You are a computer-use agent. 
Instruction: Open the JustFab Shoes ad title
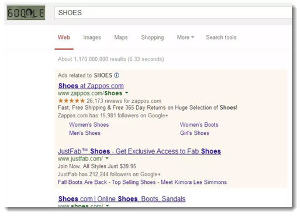pos(139,151)
